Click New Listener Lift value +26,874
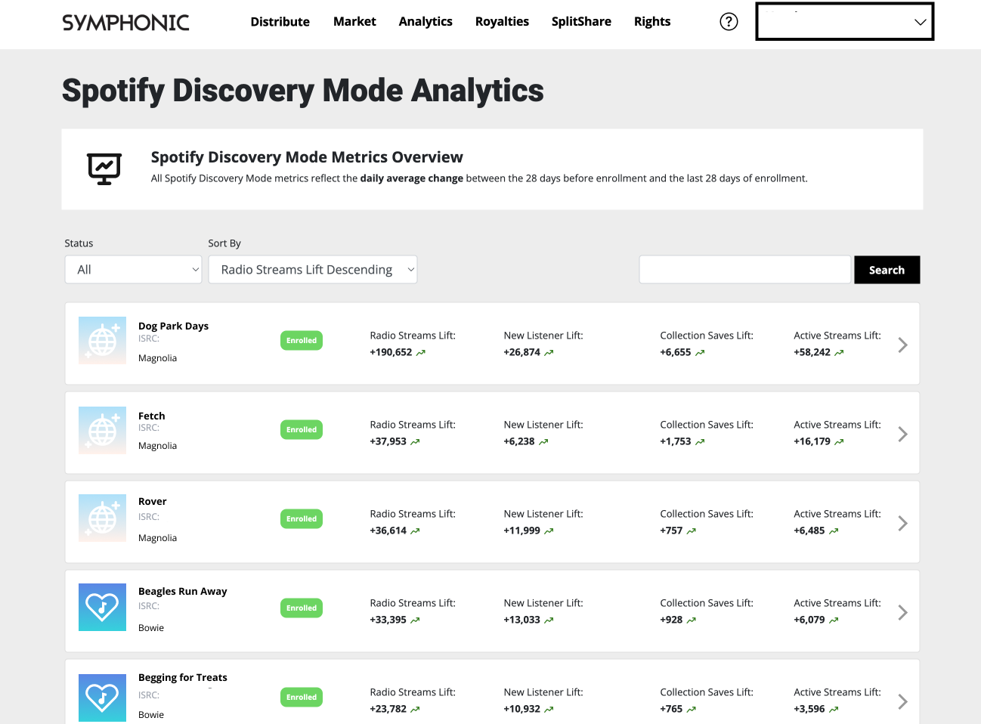Image resolution: width=981 pixels, height=724 pixels. (522, 352)
